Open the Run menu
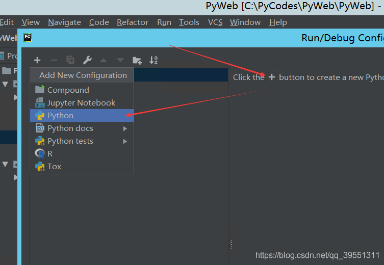Screen dimensions: 384x265 click(164, 22)
